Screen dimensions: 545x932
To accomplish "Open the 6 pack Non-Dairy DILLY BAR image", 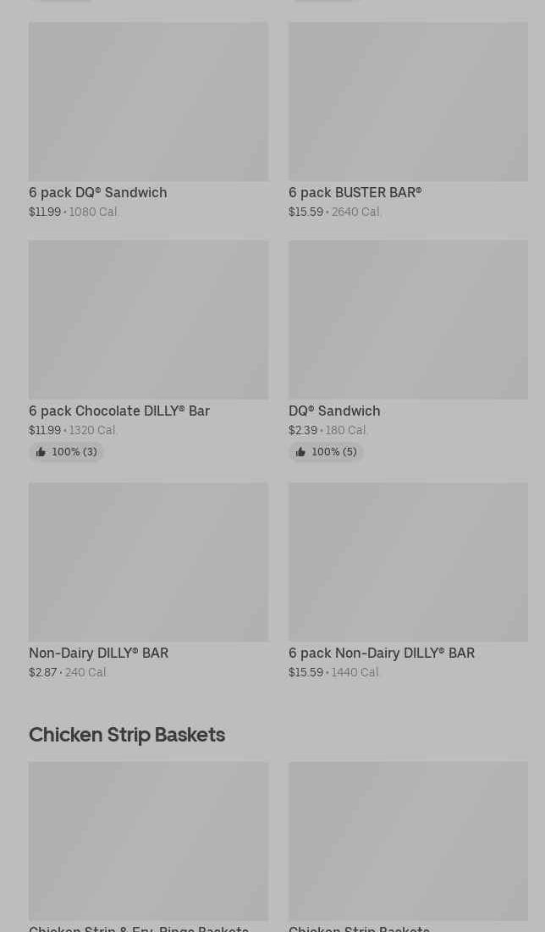I will point(408,562).
